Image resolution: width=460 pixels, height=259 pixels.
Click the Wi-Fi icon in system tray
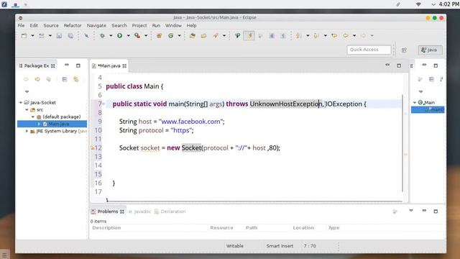click(x=418, y=4)
